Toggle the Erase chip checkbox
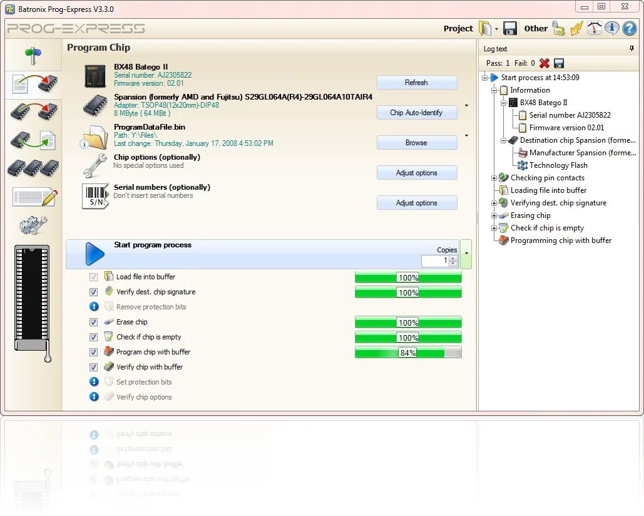The height and width of the screenshot is (516, 644). (x=94, y=322)
